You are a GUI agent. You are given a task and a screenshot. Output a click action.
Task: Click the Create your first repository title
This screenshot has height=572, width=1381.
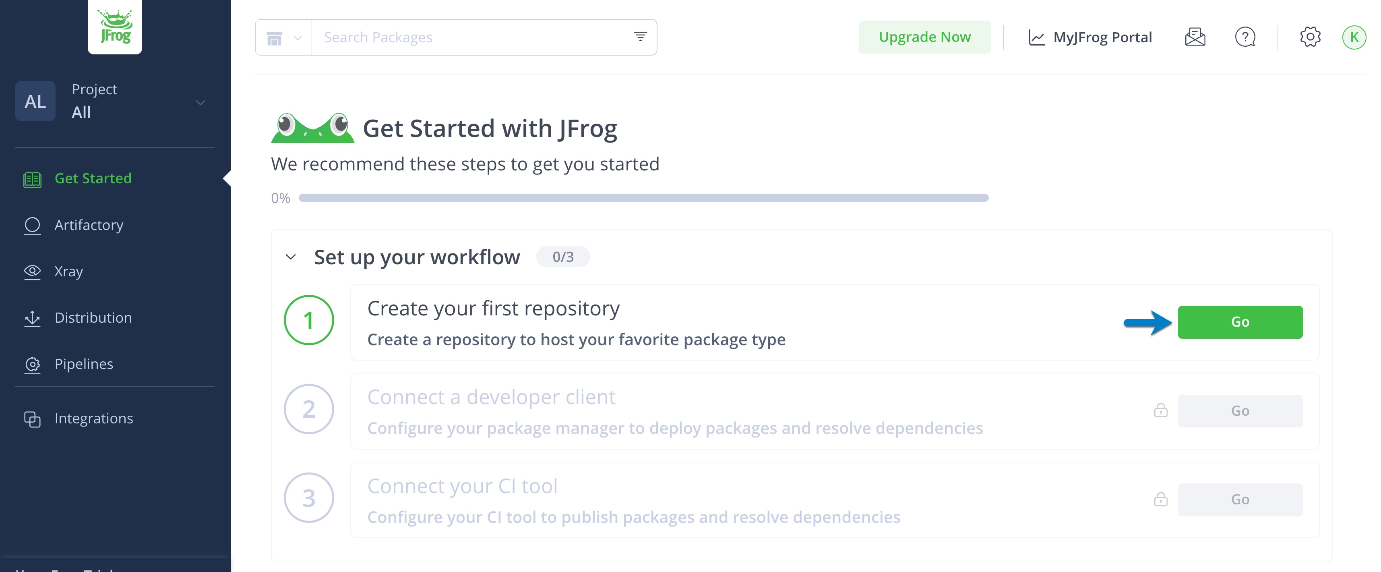493,309
